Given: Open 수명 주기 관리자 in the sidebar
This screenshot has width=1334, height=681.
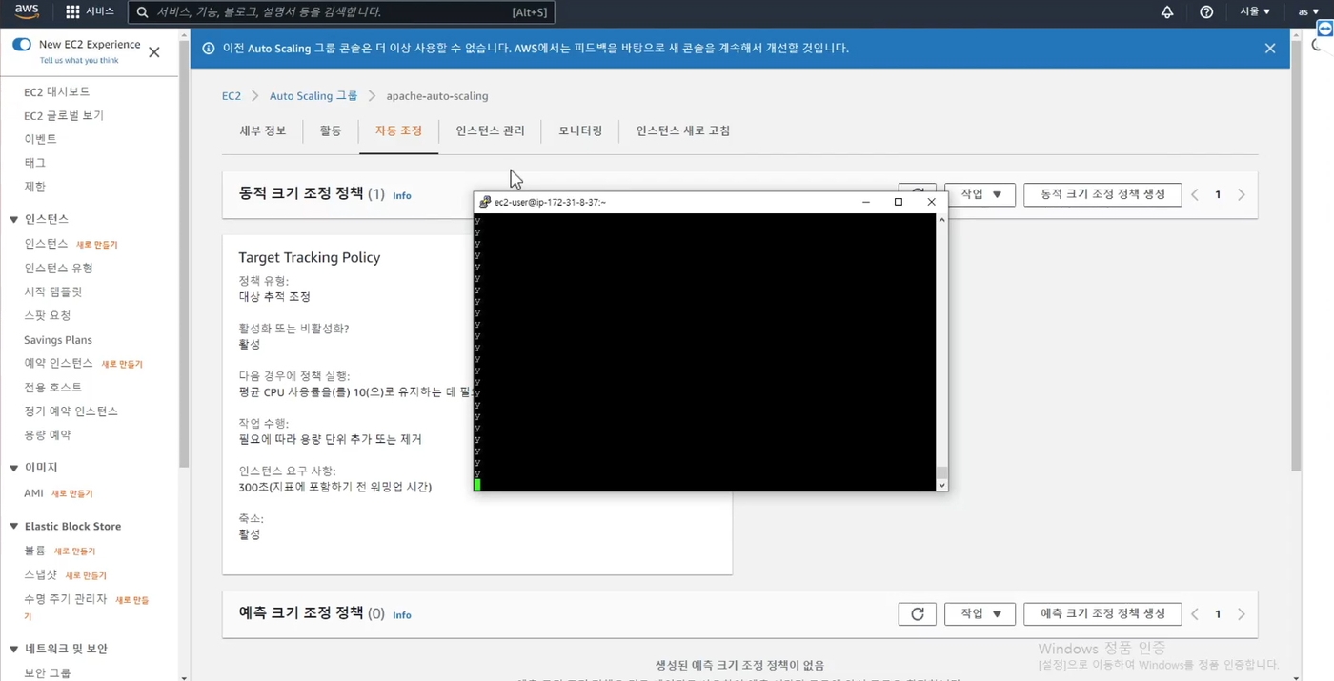Looking at the screenshot, I should tap(66, 599).
